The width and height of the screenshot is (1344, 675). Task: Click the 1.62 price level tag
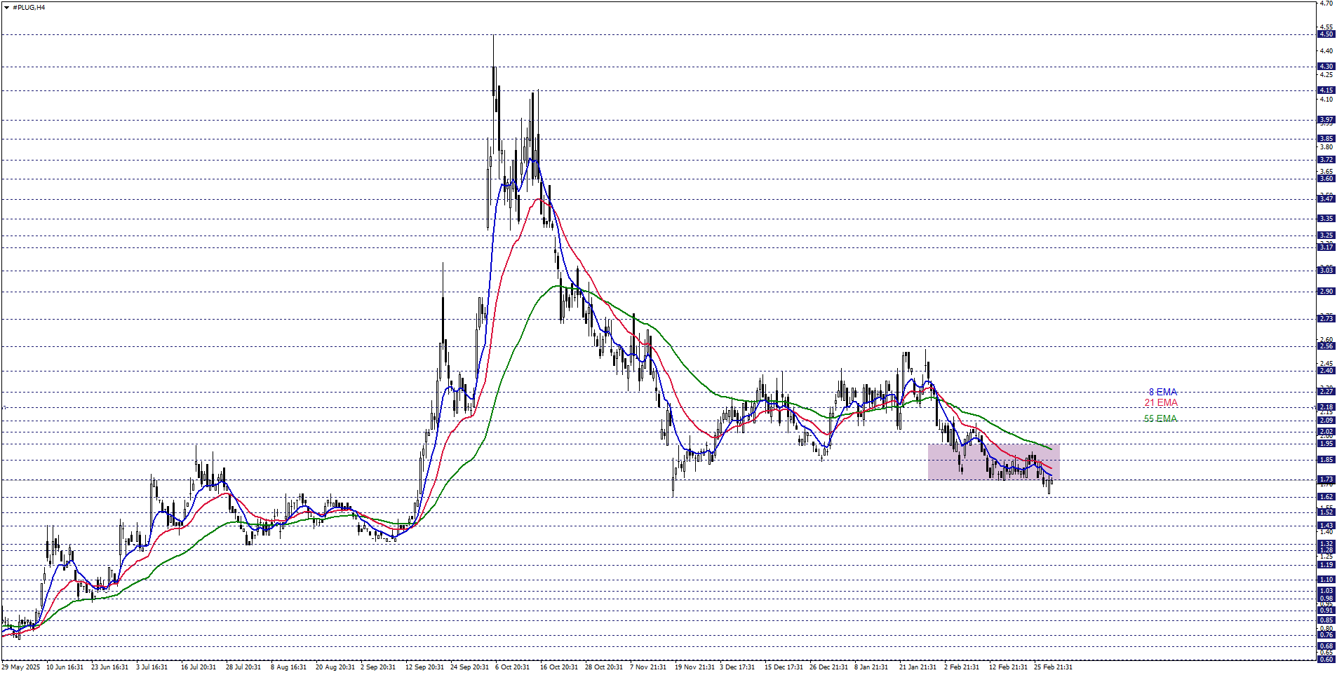pos(1326,497)
